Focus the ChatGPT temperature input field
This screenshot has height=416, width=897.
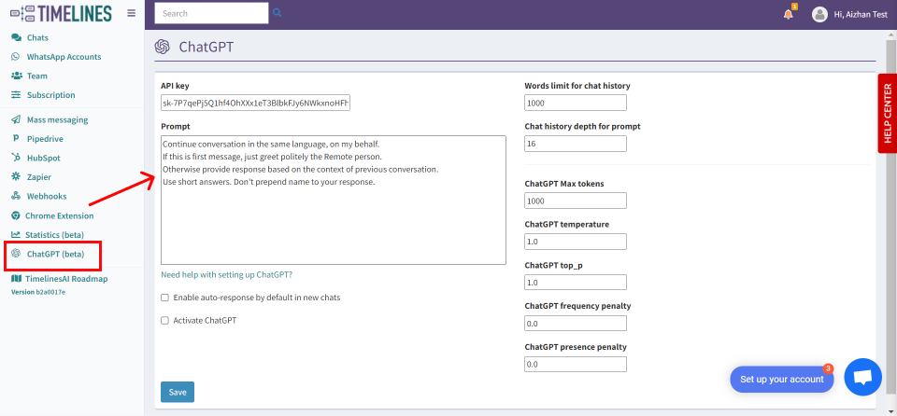[x=576, y=242]
